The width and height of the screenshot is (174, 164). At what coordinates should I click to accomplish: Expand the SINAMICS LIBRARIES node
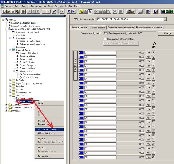[6, 108]
